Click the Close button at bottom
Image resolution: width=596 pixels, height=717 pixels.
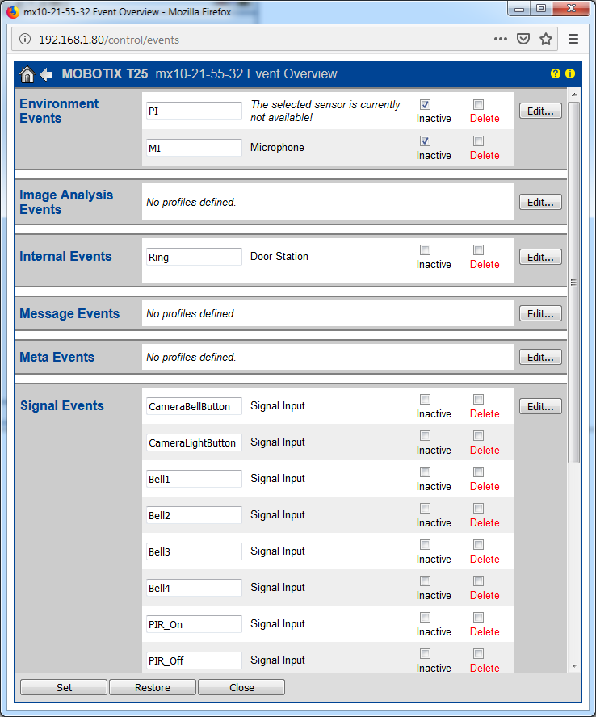241,687
